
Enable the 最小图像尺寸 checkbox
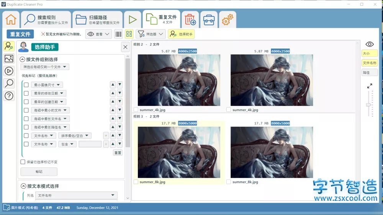coord(26,85)
